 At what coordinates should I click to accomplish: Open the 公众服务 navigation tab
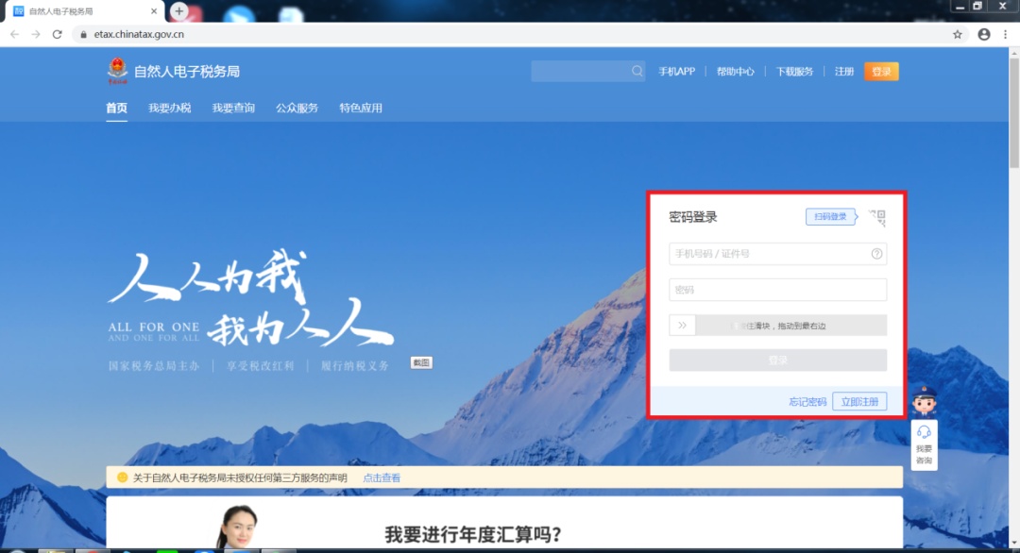tap(297, 108)
